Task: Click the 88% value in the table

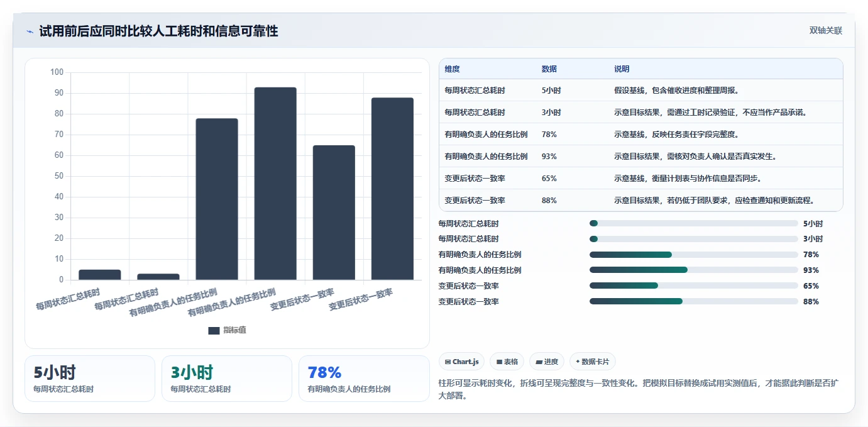Action: (x=549, y=201)
